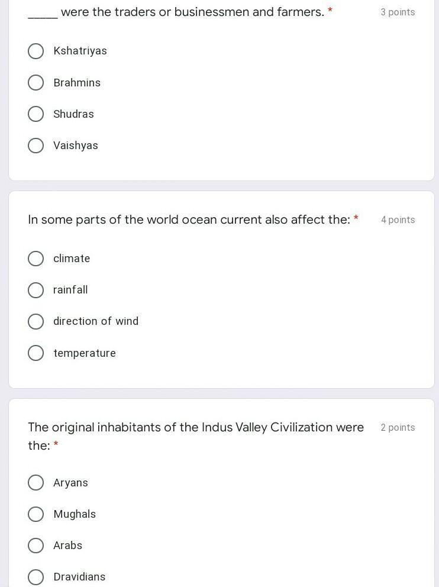439x587 pixels.
Task: Click the Dravidians option label text
Action: point(79,577)
